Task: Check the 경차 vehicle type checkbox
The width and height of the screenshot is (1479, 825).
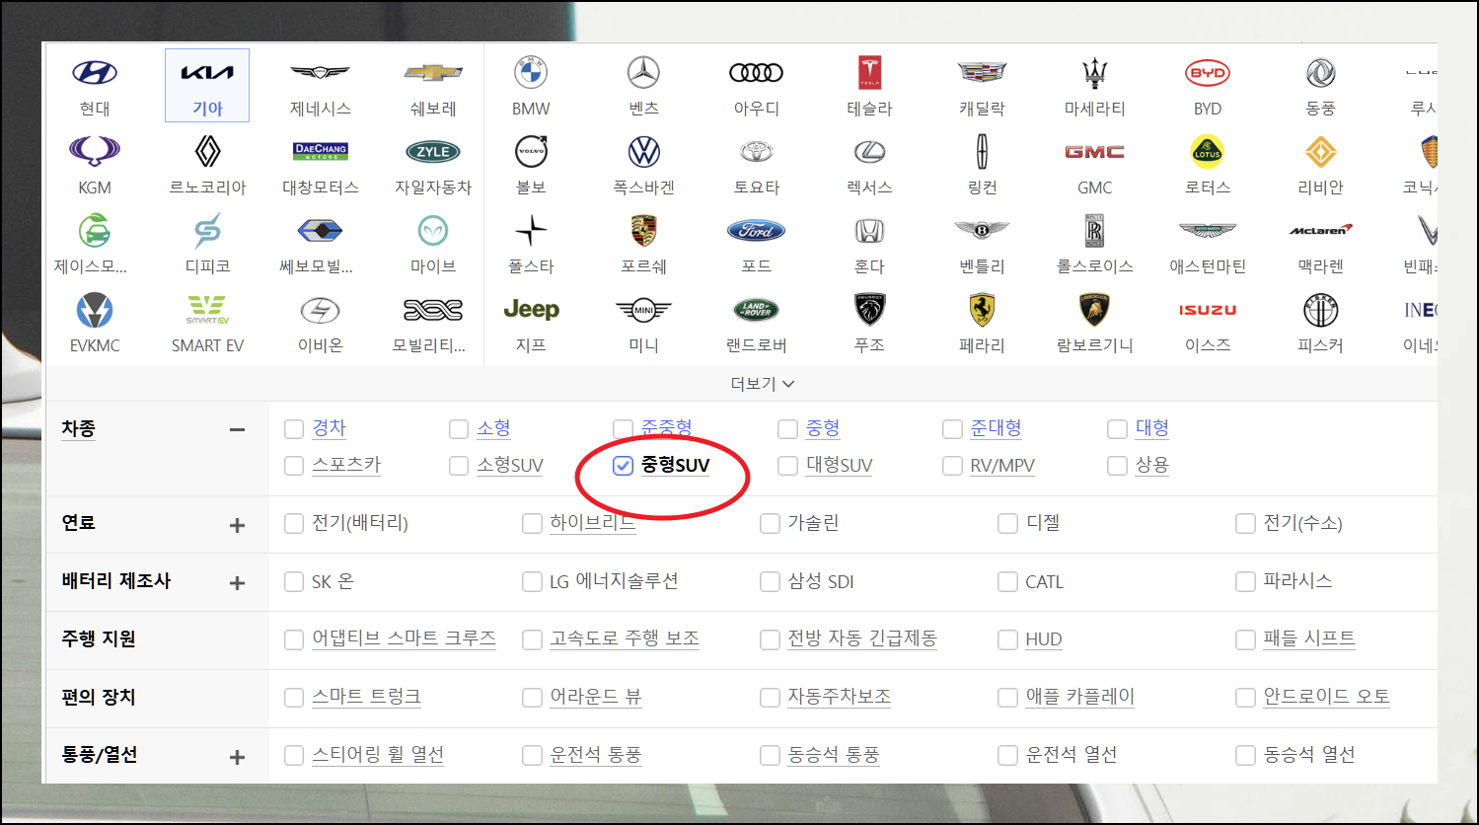Action: 293,429
